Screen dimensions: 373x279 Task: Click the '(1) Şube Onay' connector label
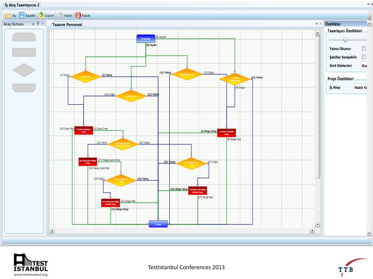pos(101,129)
